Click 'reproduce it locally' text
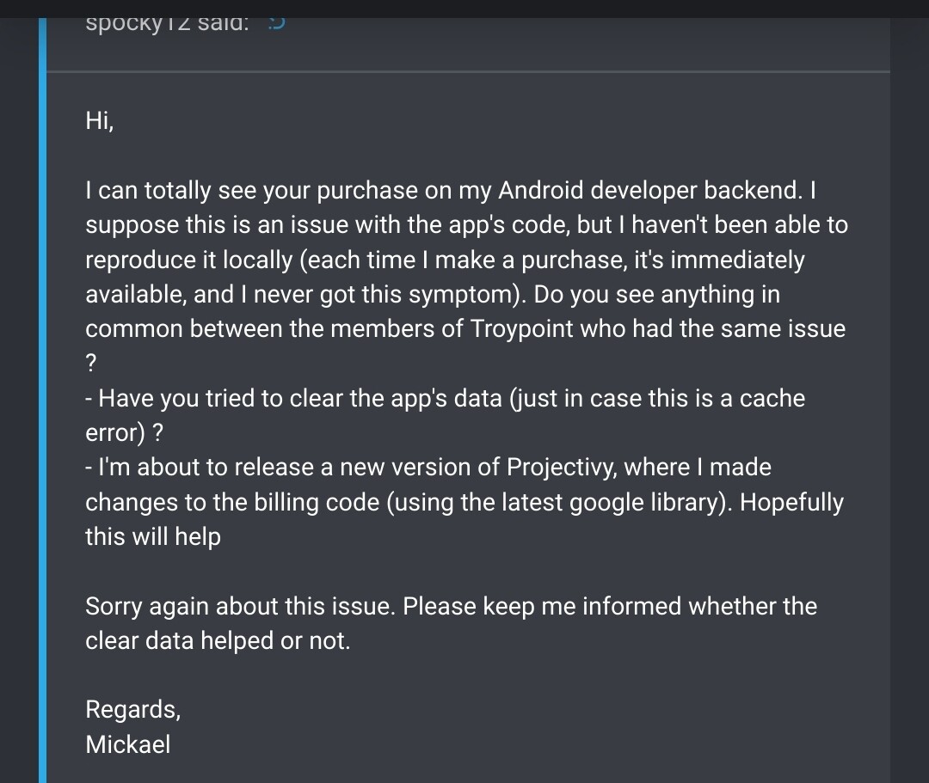This screenshot has width=929, height=783. [189, 260]
